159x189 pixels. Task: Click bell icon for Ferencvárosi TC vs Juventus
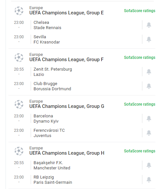click(149, 133)
